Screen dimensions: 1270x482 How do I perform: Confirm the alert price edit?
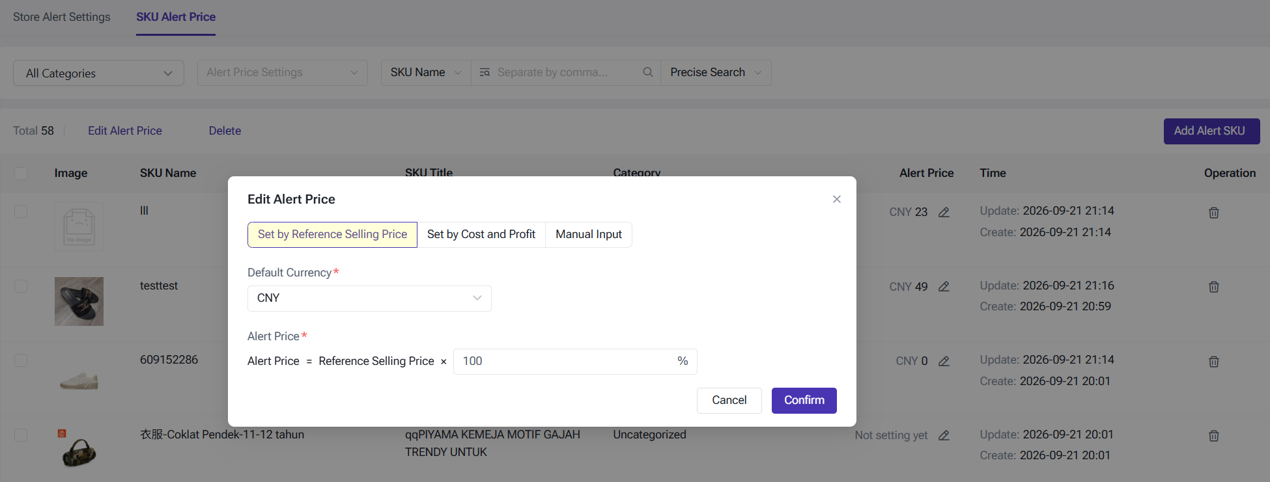pyautogui.click(x=804, y=401)
